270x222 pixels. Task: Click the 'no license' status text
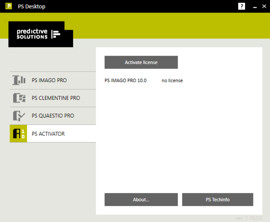172,80
